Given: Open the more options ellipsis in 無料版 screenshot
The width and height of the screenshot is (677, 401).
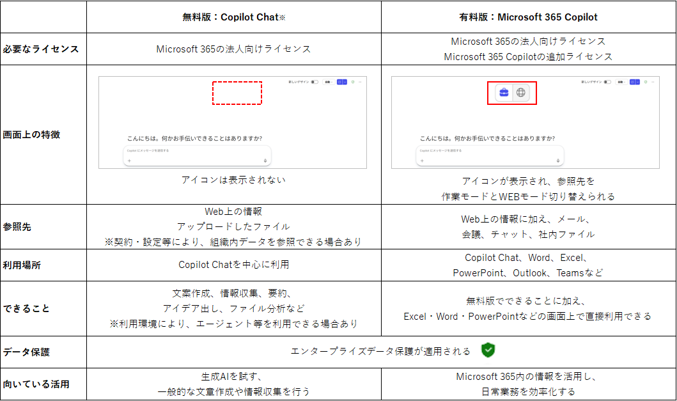Looking at the screenshot, I should [360, 82].
